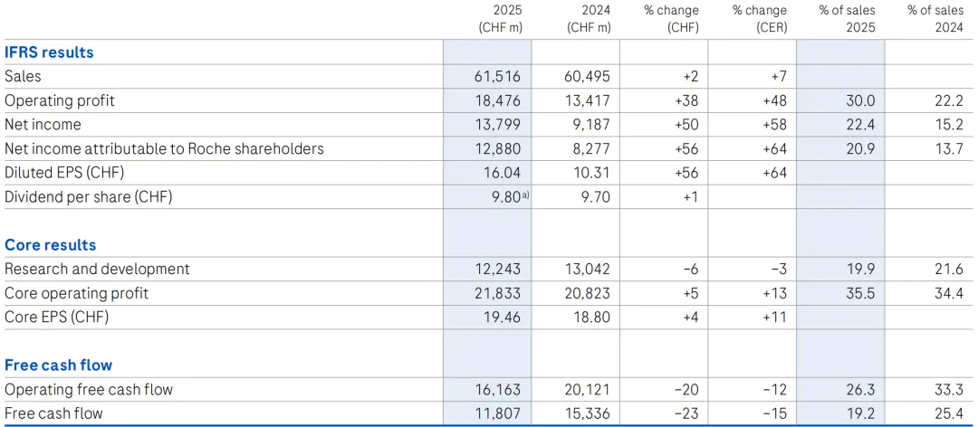The height and width of the screenshot is (427, 978).
Task: Select the Sales row label
Action: click(23, 77)
